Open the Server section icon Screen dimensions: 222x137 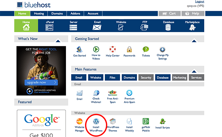click(73, 27)
